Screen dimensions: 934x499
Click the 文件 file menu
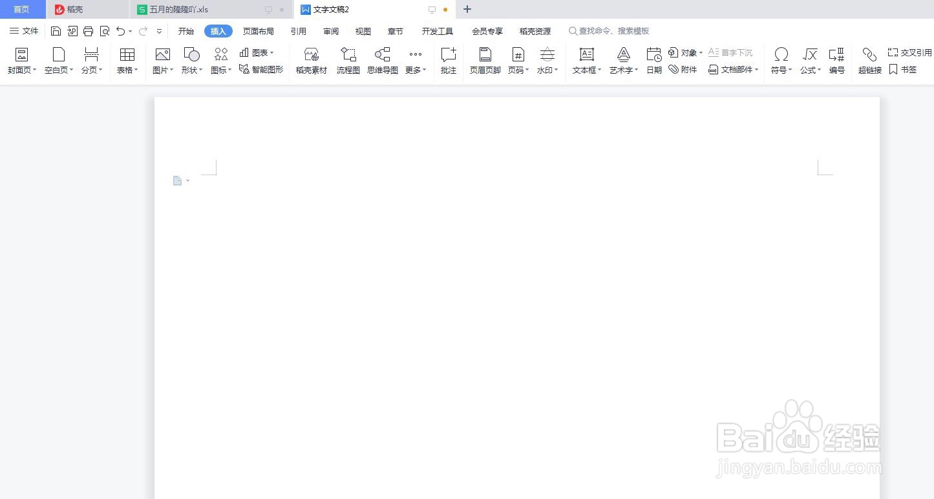(x=24, y=30)
